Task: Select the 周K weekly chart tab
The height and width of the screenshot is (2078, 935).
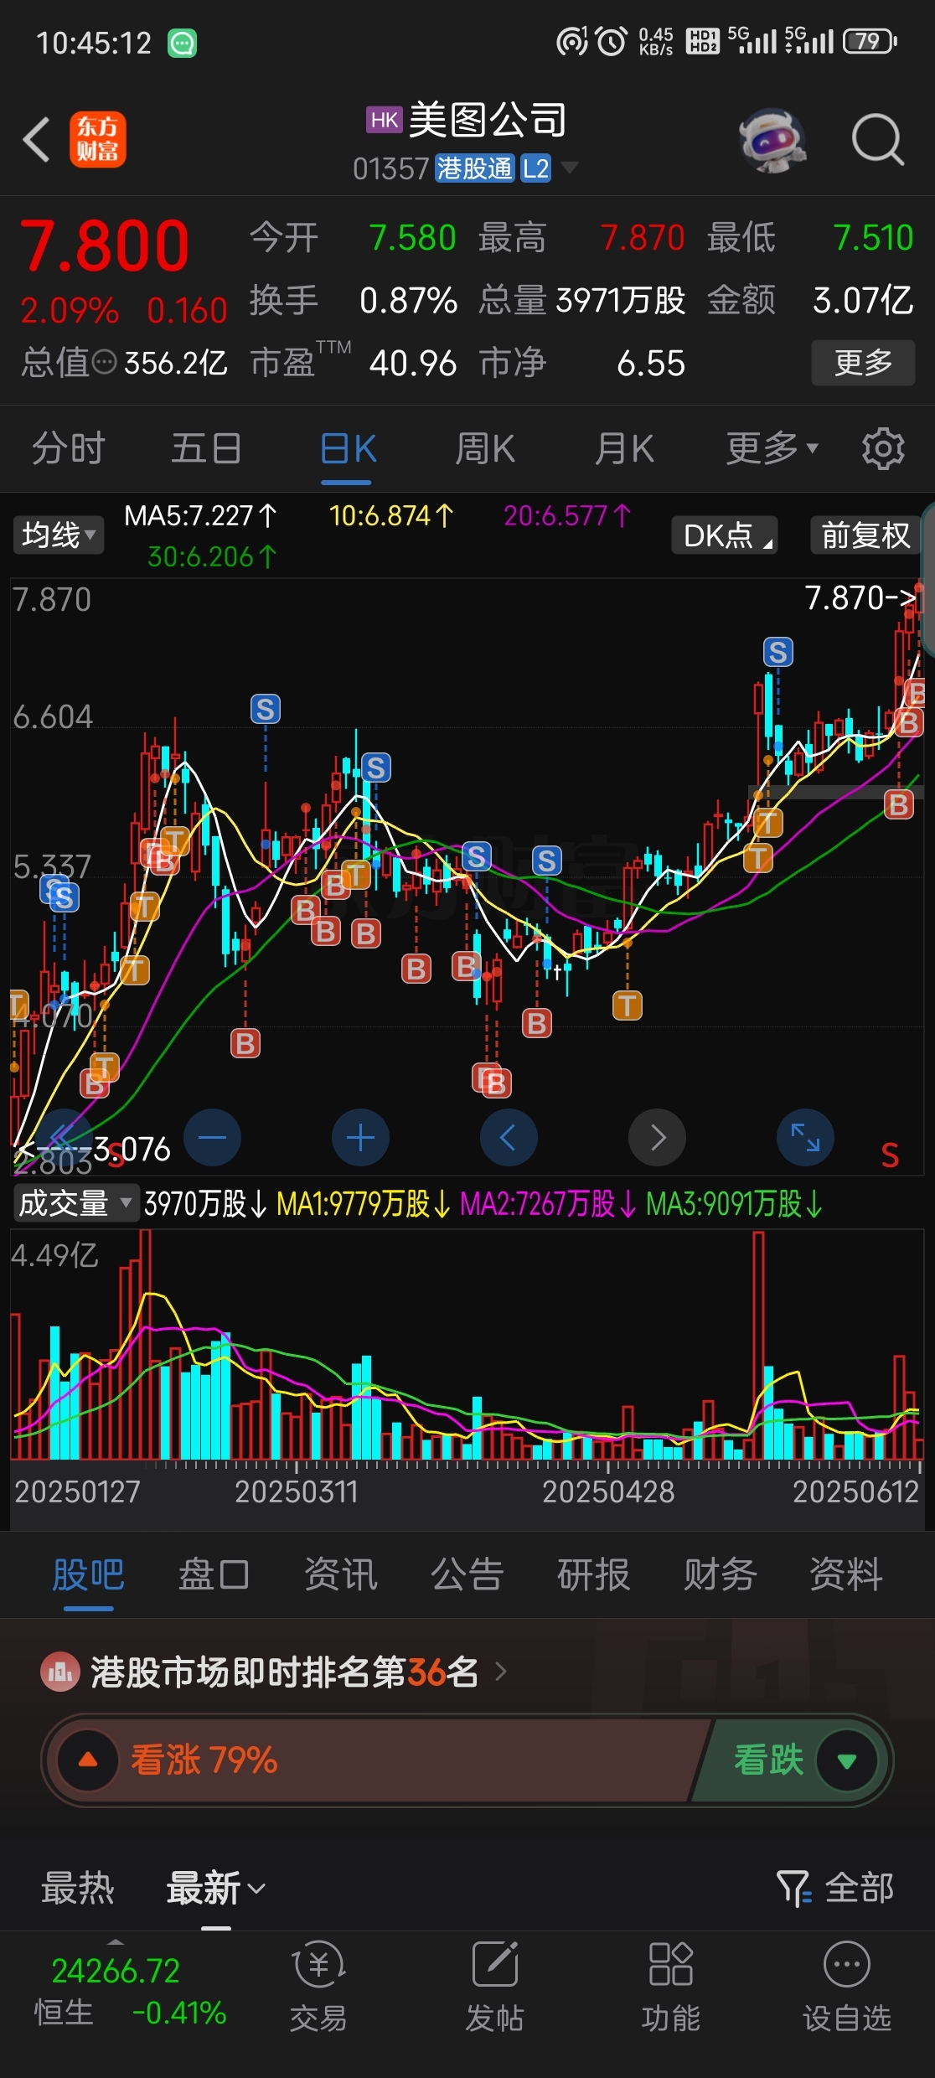Action: pos(485,448)
